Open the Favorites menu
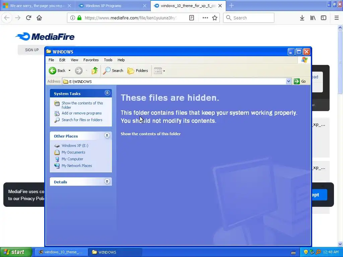 (91, 60)
